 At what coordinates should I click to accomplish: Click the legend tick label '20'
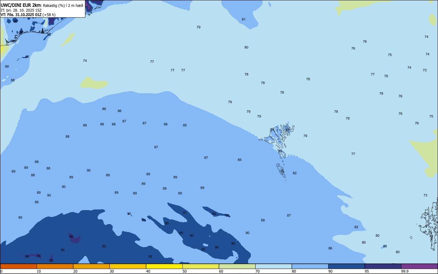[75, 271]
